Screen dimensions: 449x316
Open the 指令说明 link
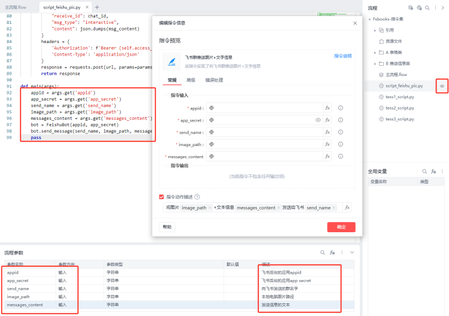343,56
